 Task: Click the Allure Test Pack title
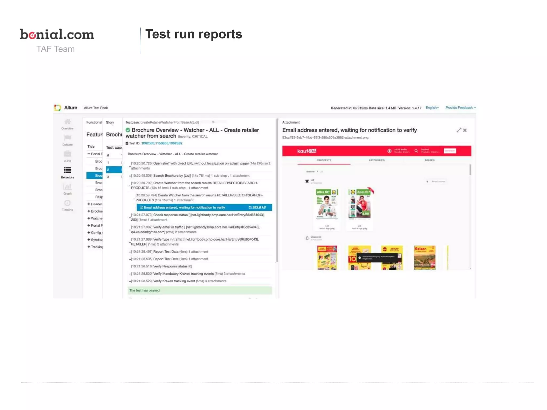tap(96, 108)
